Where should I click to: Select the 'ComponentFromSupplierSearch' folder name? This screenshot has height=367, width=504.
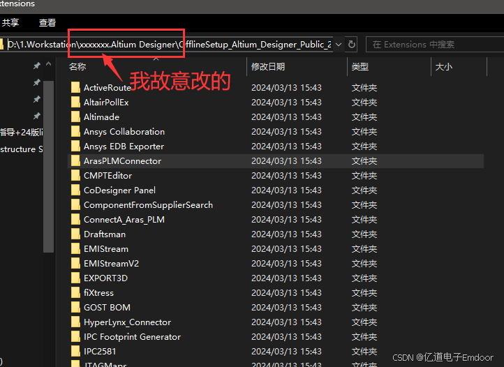click(x=148, y=204)
